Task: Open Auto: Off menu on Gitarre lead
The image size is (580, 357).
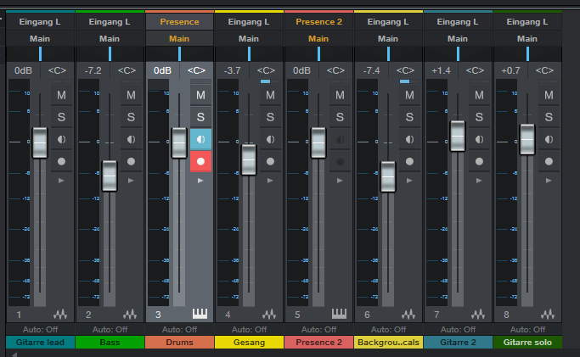Action: point(40,329)
